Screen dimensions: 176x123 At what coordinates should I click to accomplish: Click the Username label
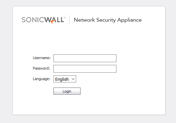[x=42, y=58]
